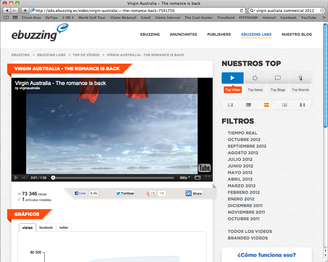Select the Top Brands arrow icon

[300, 78]
